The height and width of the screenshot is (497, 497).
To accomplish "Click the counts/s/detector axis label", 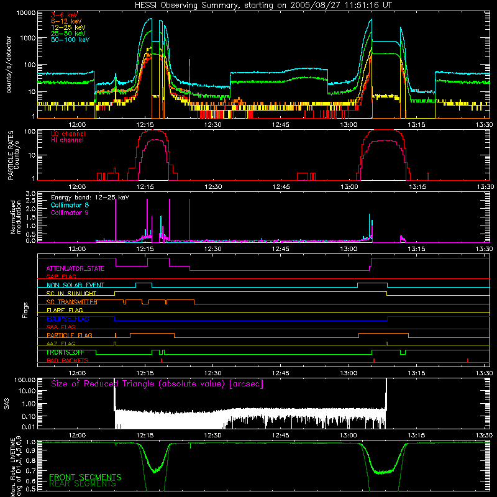I will [9, 65].
